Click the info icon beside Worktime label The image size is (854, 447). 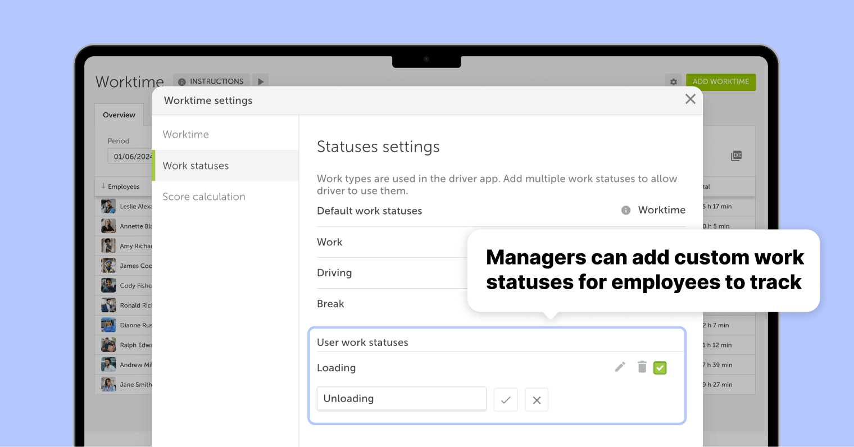tap(625, 211)
